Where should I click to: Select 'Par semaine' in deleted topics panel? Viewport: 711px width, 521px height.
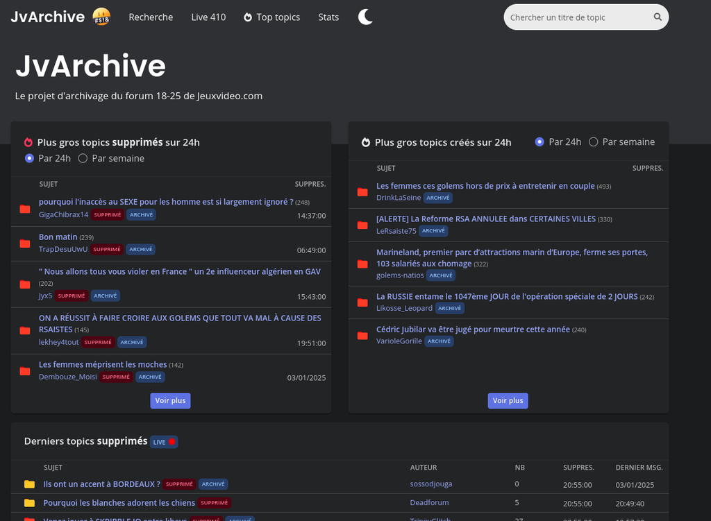coord(83,158)
